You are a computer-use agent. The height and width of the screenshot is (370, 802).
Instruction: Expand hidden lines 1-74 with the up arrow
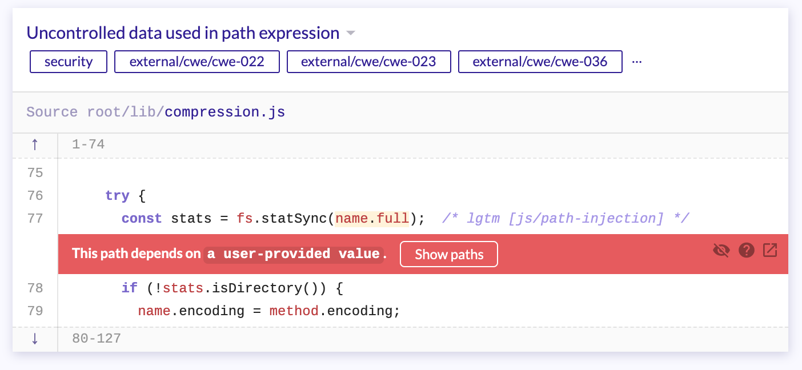point(35,144)
